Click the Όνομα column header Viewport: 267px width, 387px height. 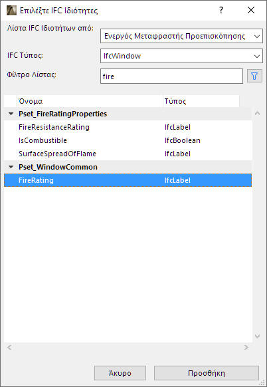(x=90, y=101)
